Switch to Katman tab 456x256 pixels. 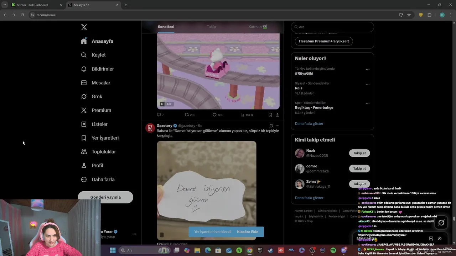point(258,27)
